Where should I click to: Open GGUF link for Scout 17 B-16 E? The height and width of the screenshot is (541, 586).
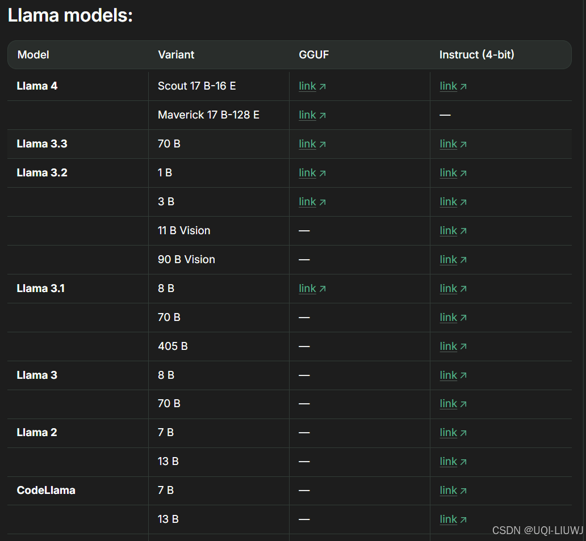[x=312, y=86]
